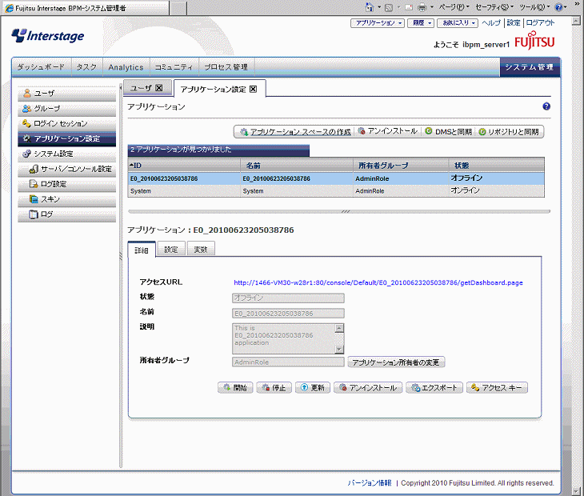The width and height of the screenshot is (584, 496).
Task: Expand the 履歴 dropdown
Action: [421, 23]
